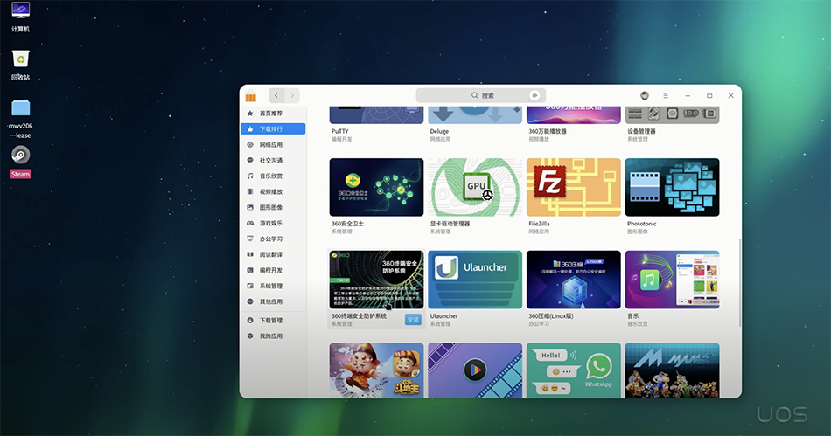Click the Deluge app name
Viewport: 831px width, 436px height.
coord(439,131)
